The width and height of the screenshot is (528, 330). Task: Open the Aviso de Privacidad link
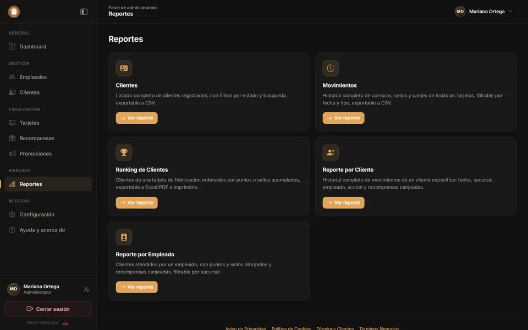pos(246,328)
